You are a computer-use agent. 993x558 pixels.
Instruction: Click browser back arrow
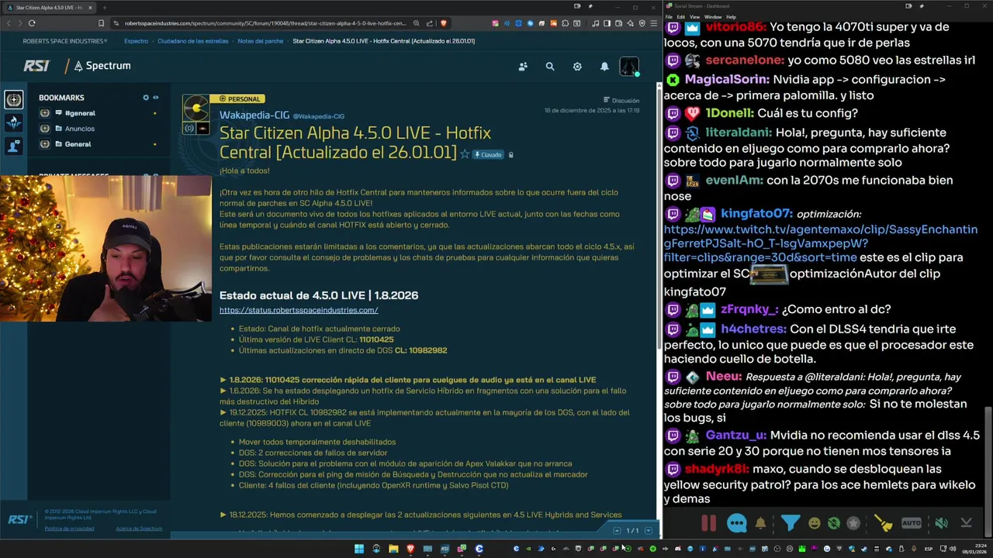(9, 23)
